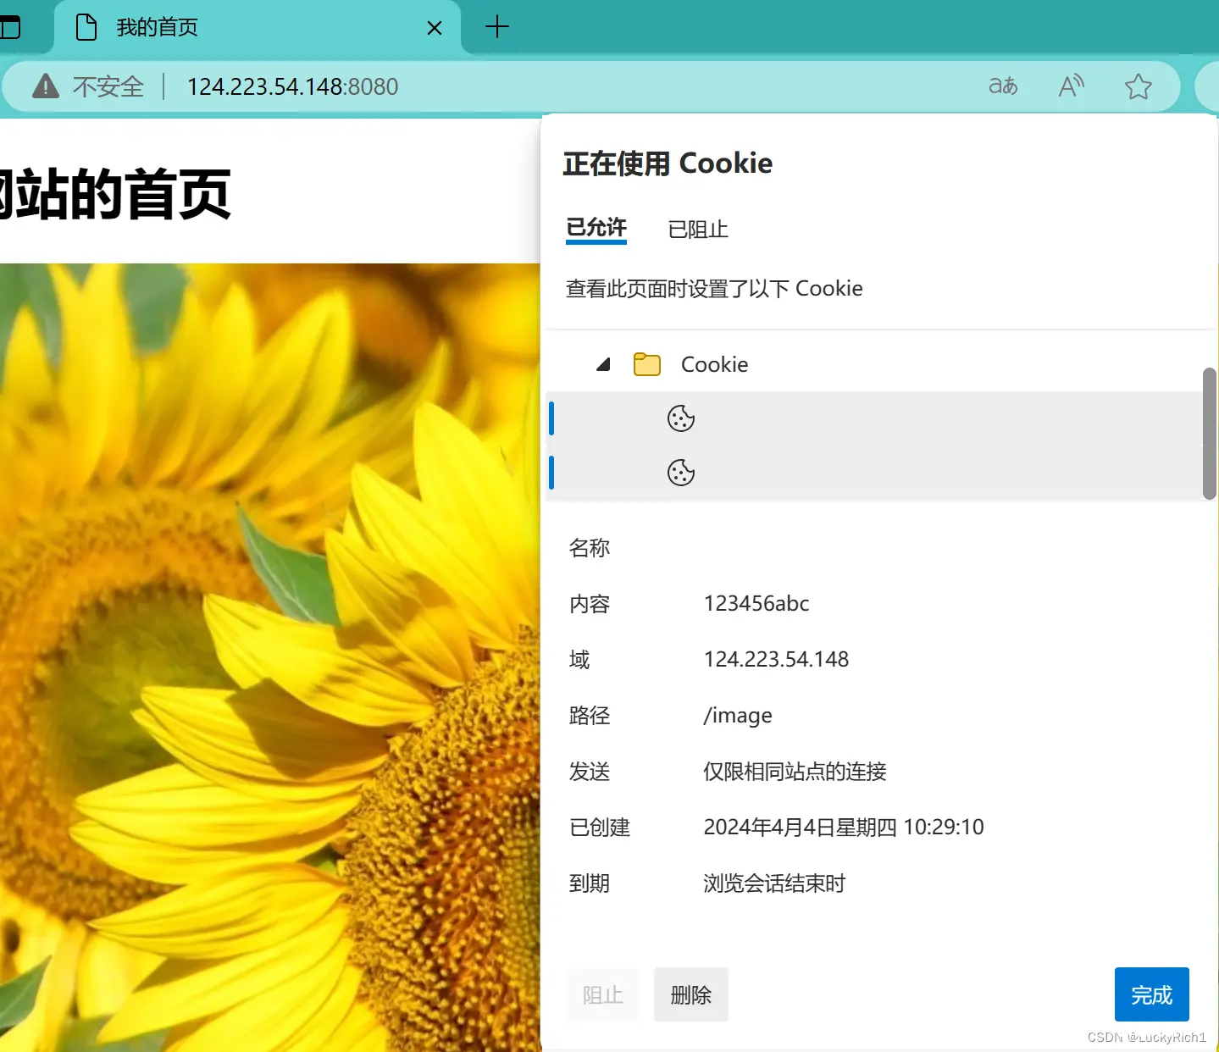Click the cookie list scrollbar
Viewport: 1219px width, 1052px height.
point(1209,434)
